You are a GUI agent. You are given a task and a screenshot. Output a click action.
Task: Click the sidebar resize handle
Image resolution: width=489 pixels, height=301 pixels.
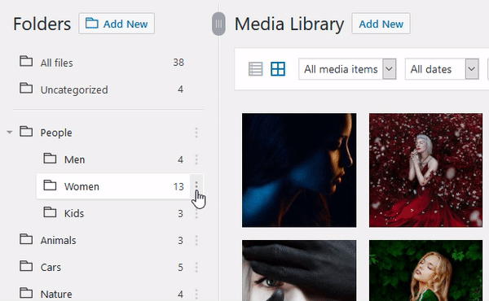218,24
